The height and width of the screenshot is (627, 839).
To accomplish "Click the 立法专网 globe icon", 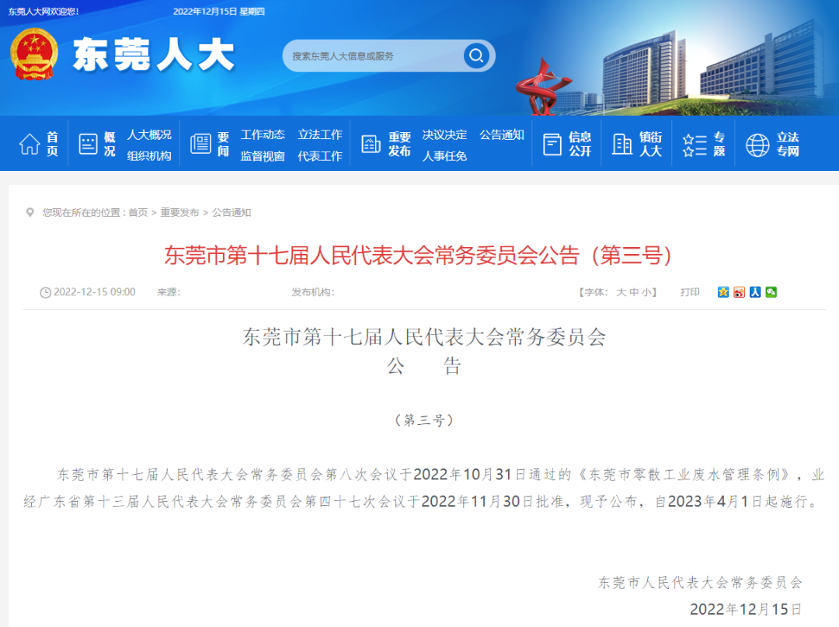I will 757,145.
